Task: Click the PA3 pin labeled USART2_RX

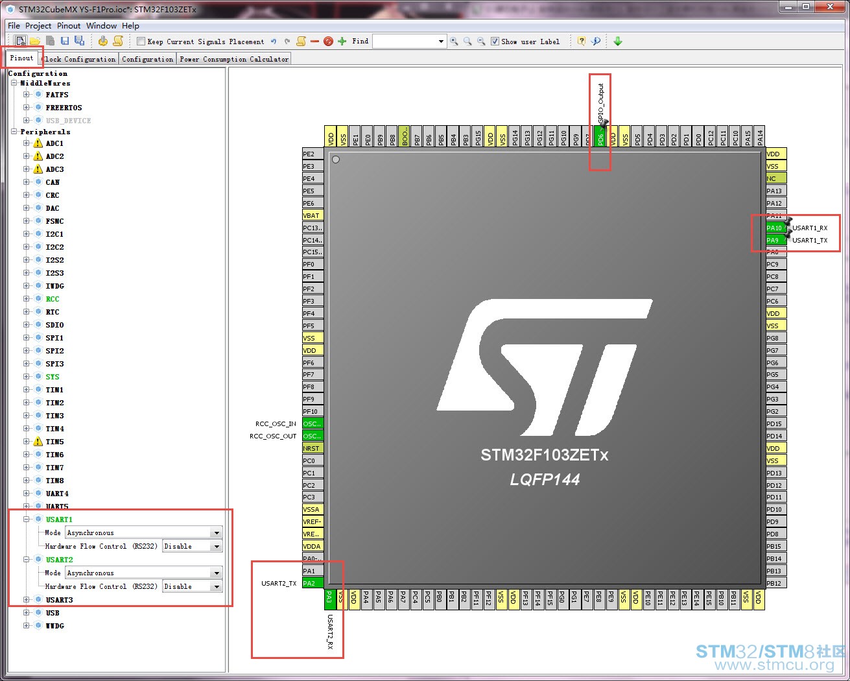Action: pyautogui.click(x=329, y=600)
